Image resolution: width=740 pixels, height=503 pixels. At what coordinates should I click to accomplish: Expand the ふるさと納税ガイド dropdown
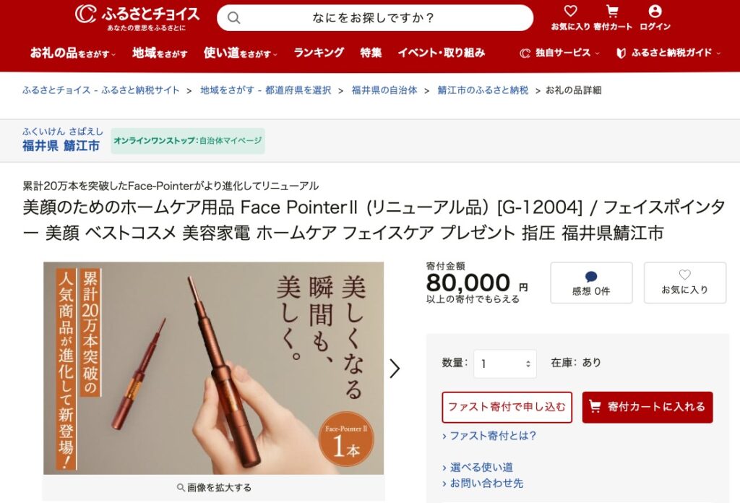(668, 53)
